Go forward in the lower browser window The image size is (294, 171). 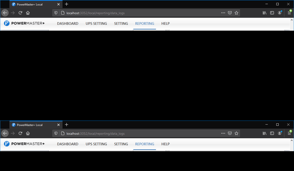tap(13, 133)
